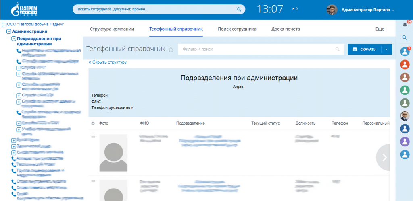Open the red-orange contact avatar in sidebar

pos(405,65)
